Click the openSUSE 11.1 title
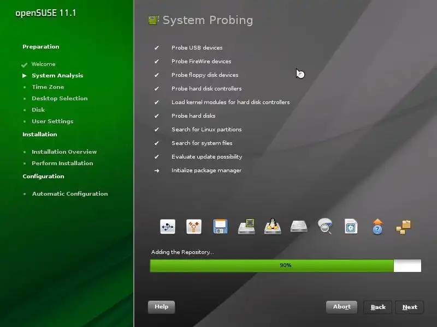 46,13
